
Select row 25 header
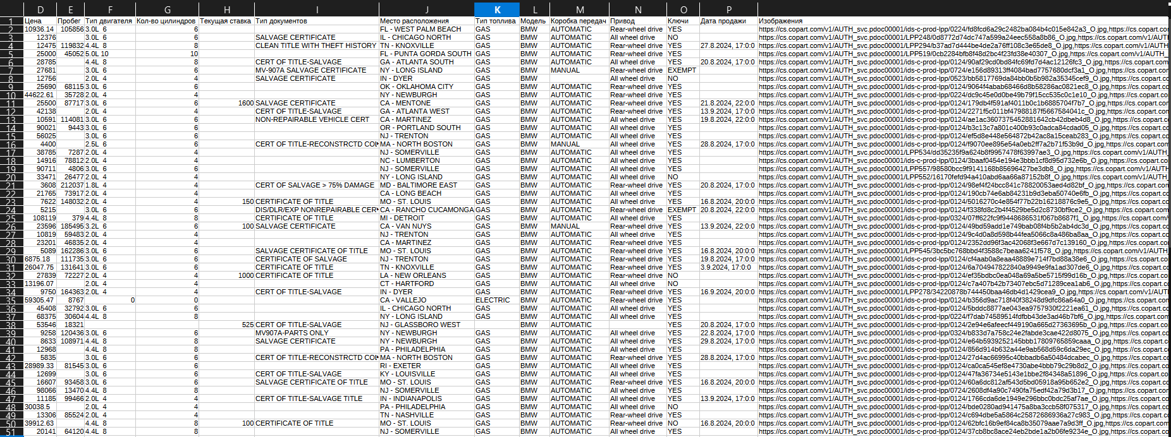point(11,218)
